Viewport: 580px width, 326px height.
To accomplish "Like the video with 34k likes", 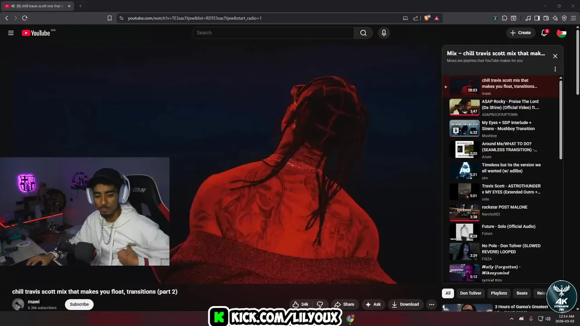I will [x=300, y=304].
